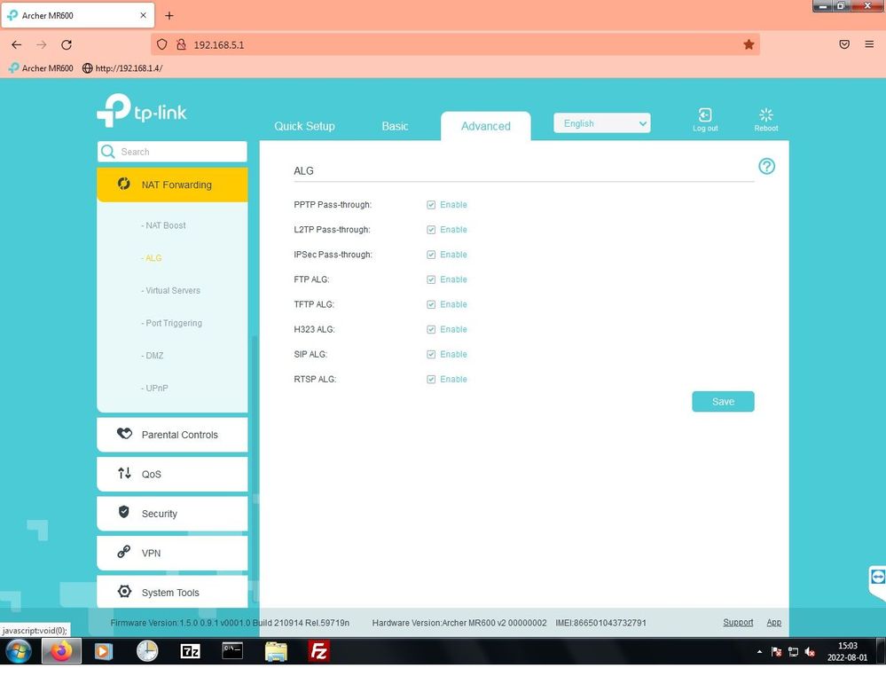The width and height of the screenshot is (886, 684).
Task: Collapse the NAT Forwarding section
Action: tap(172, 185)
